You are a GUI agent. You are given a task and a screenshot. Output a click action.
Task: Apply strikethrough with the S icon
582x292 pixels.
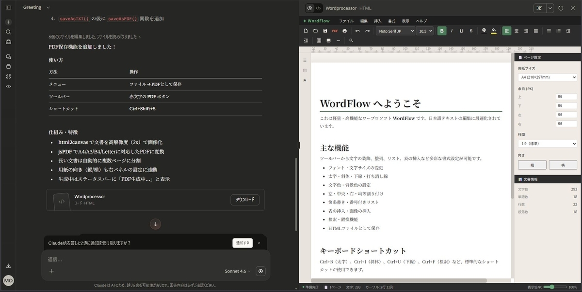pos(471,31)
